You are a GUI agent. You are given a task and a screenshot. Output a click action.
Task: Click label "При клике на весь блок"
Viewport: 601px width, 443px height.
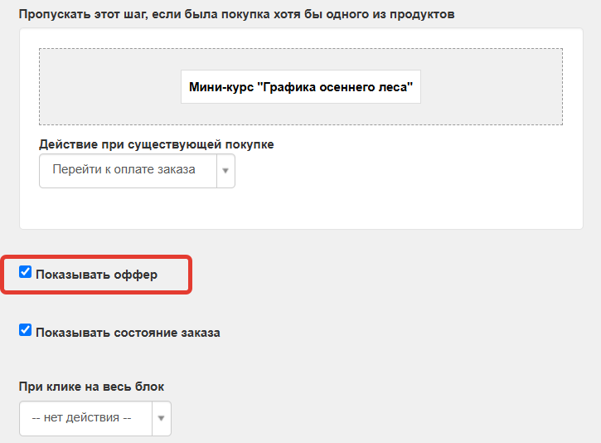[92, 387]
